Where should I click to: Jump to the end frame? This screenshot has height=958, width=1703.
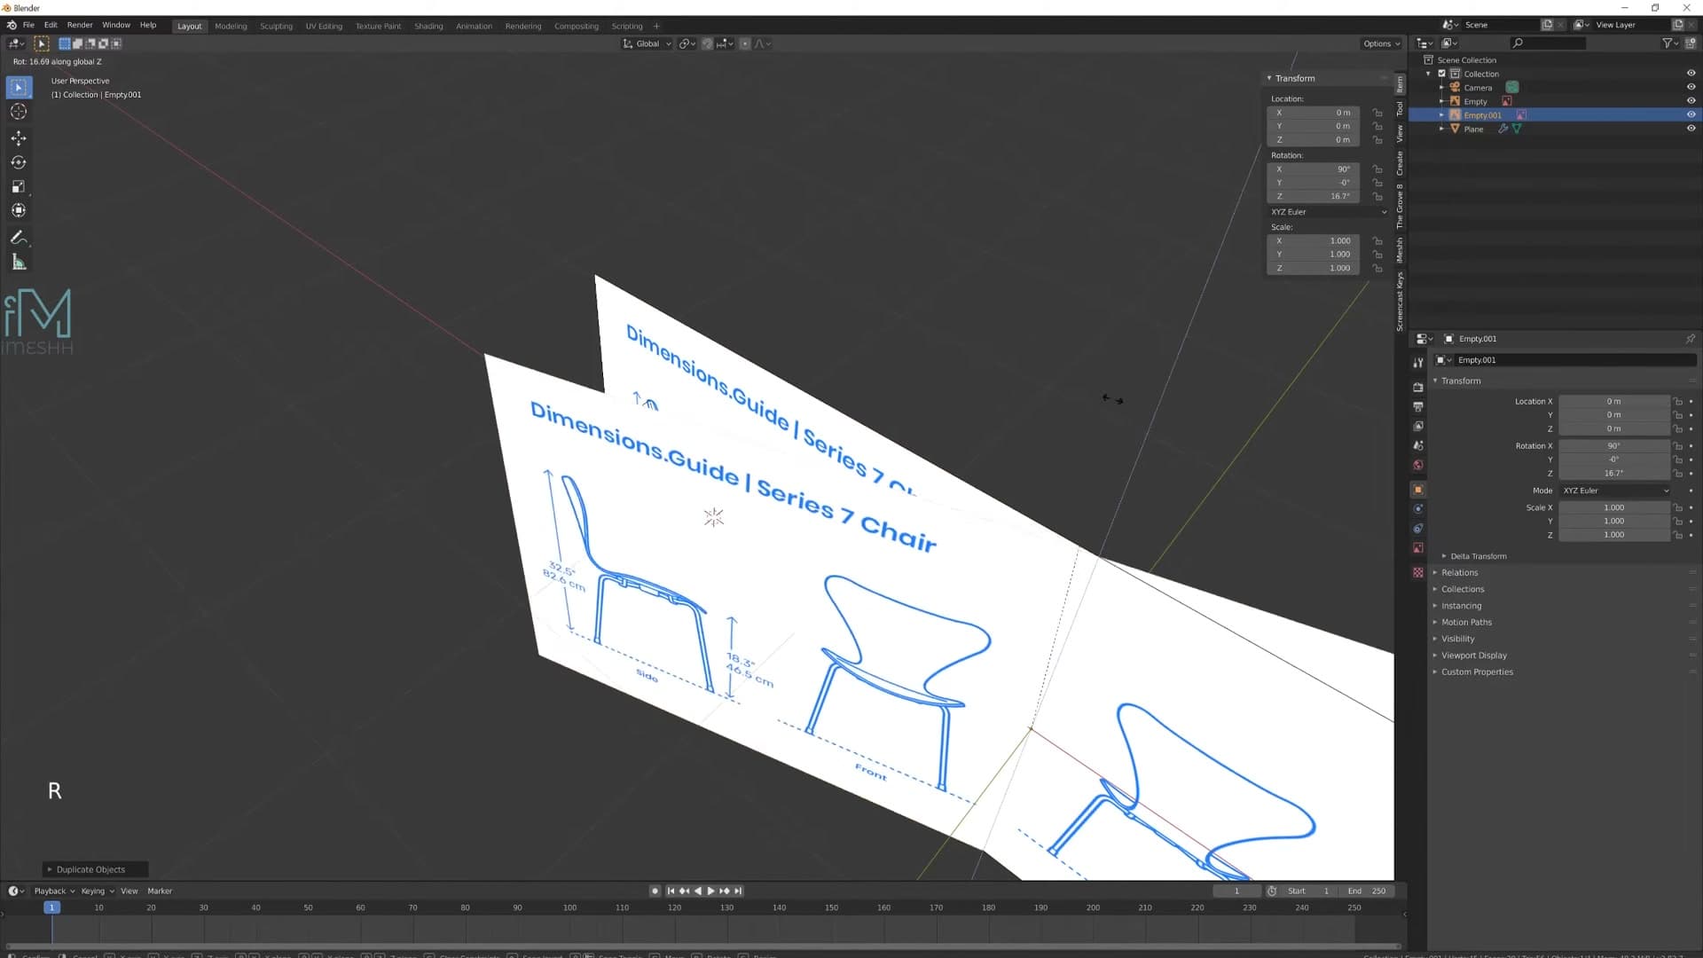pos(738,891)
